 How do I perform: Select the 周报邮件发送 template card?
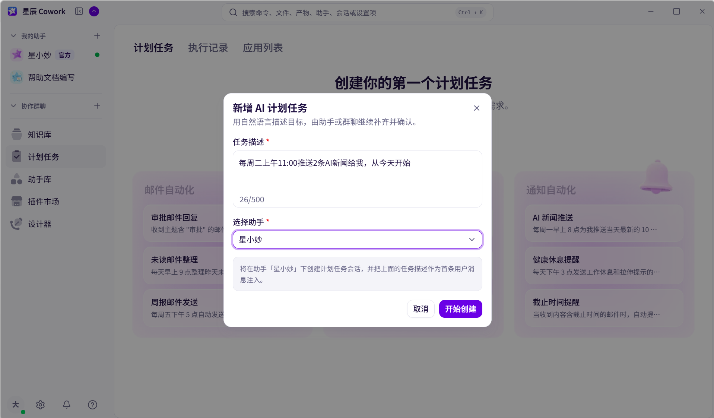click(184, 308)
